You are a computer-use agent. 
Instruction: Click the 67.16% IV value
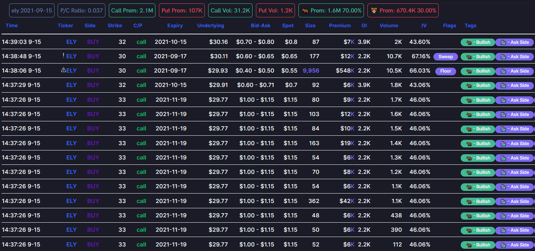pyautogui.click(x=420, y=56)
